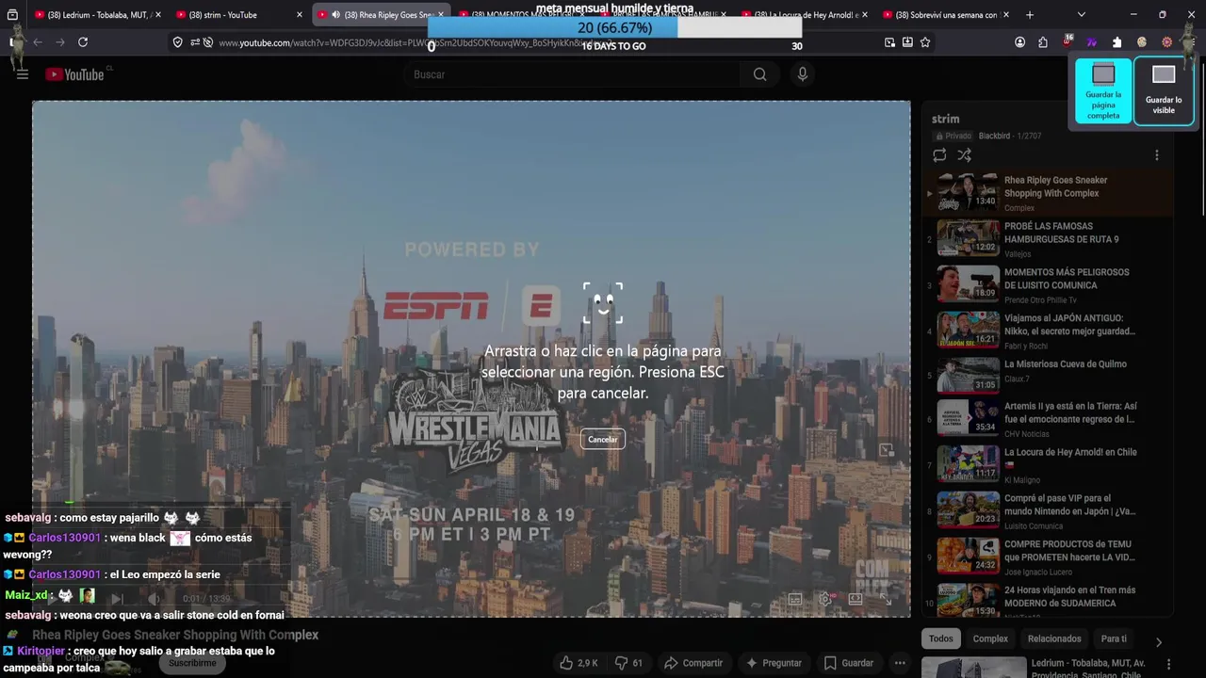Click the Preguntar button
The width and height of the screenshot is (1206, 678).
tap(774, 663)
